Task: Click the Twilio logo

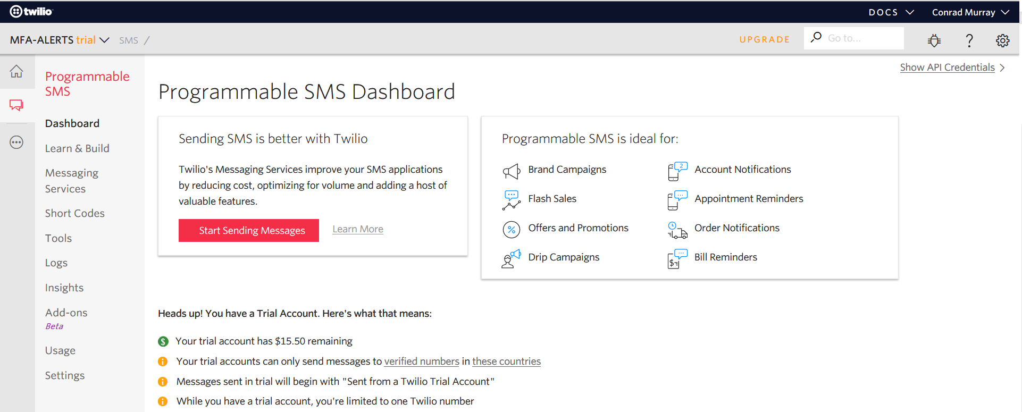Action: pyautogui.click(x=31, y=11)
